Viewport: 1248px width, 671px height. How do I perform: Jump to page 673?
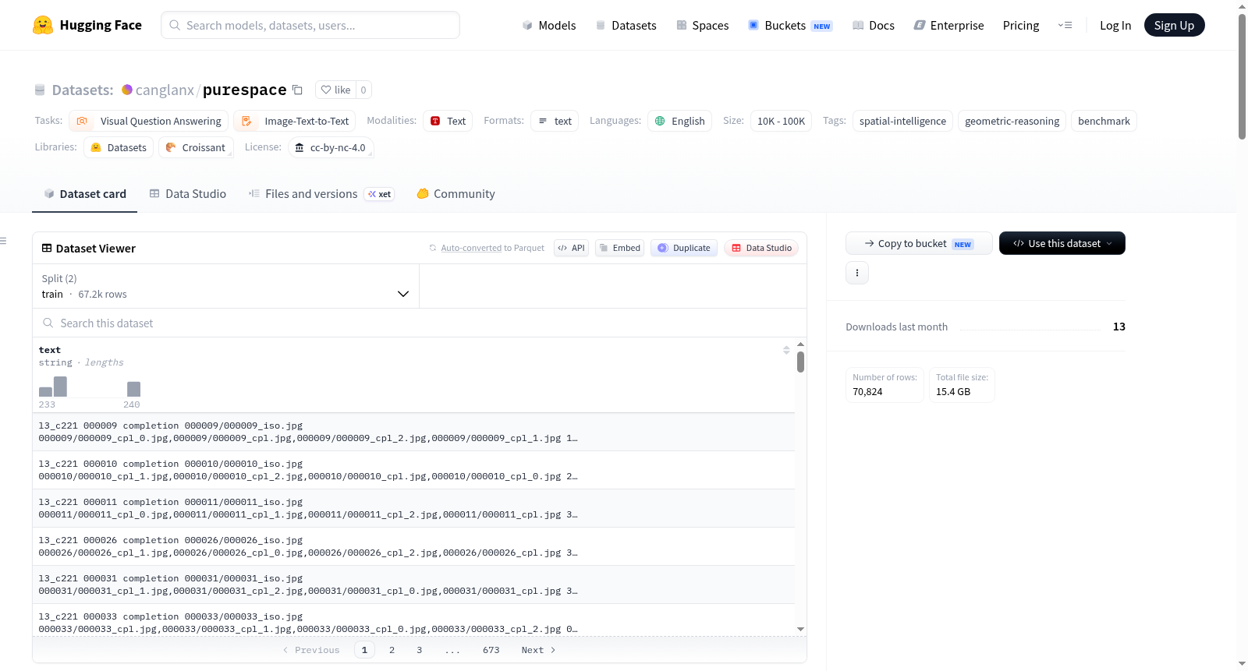[491, 650]
